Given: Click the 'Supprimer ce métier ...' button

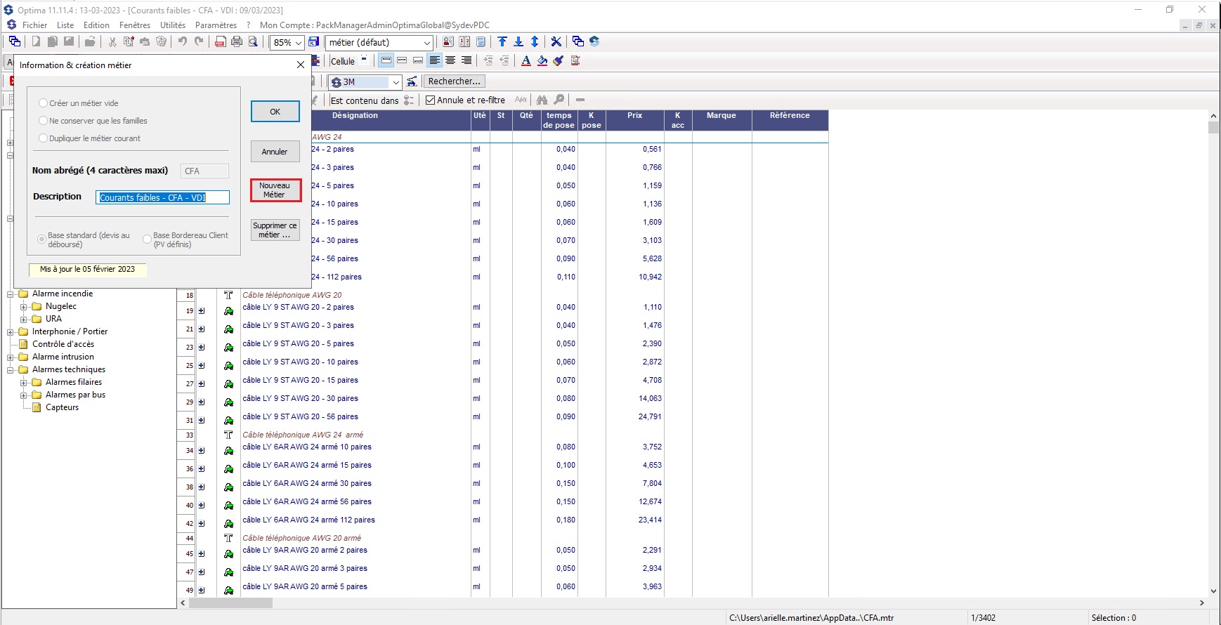Looking at the screenshot, I should click(275, 230).
